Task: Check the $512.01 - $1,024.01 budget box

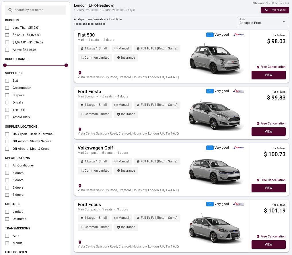Action: [x=7, y=35]
